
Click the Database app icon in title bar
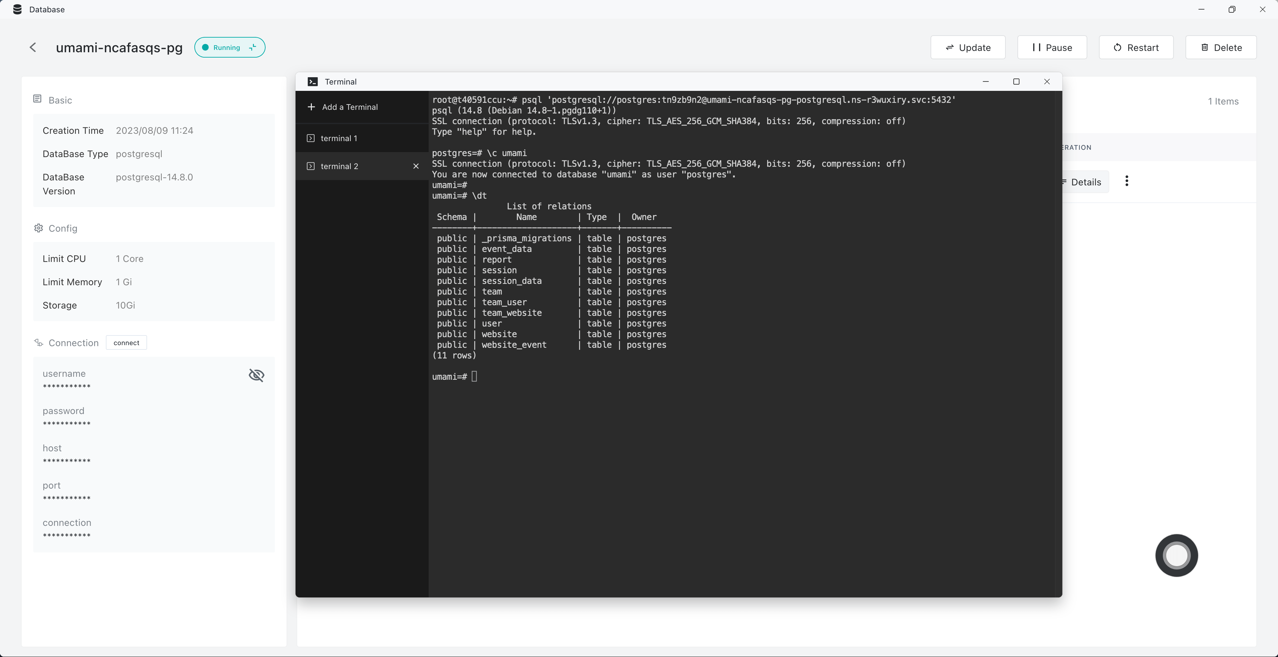(x=17, y=9)
